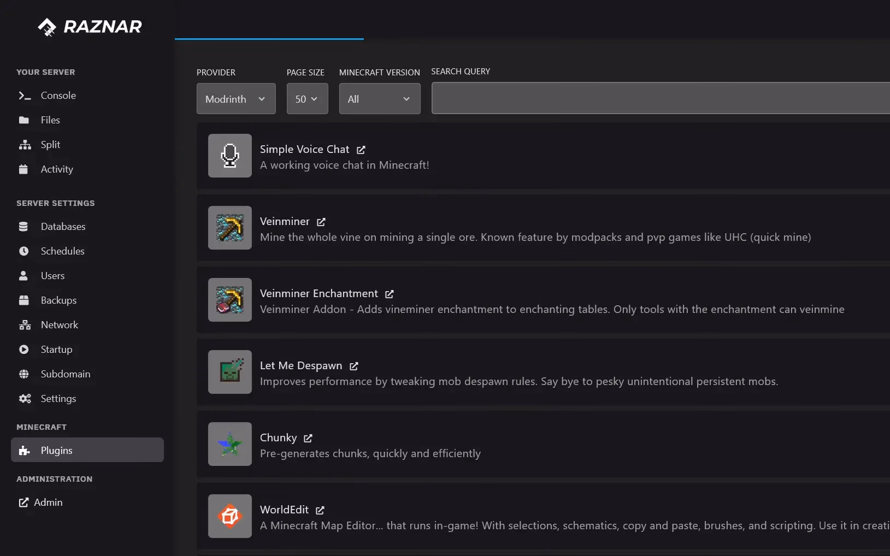
Task: Select the Plugins sidebar item
Action: (87, 450)
